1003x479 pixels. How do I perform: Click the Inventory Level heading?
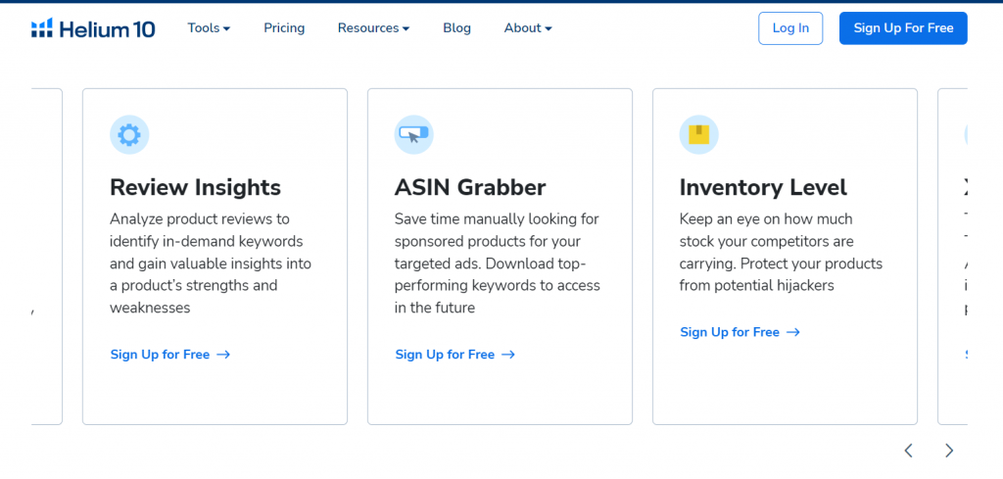763,187
